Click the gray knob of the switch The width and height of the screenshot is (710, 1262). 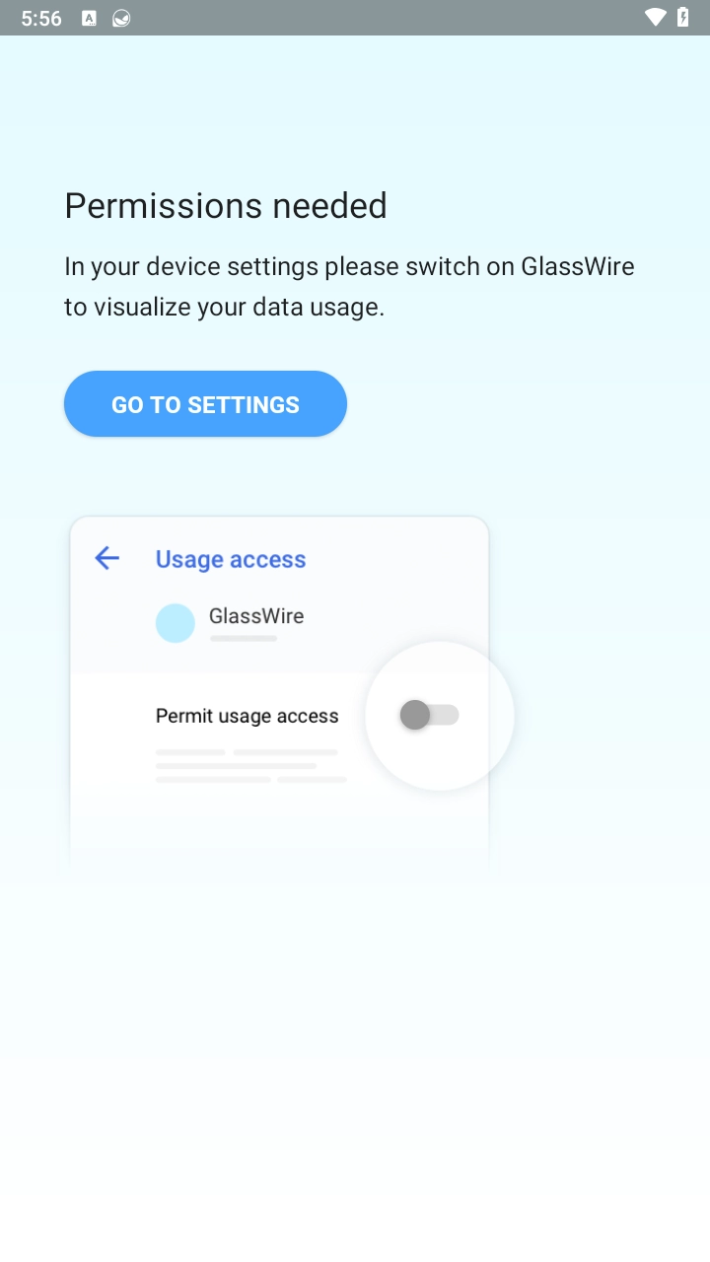pos(415,715)
